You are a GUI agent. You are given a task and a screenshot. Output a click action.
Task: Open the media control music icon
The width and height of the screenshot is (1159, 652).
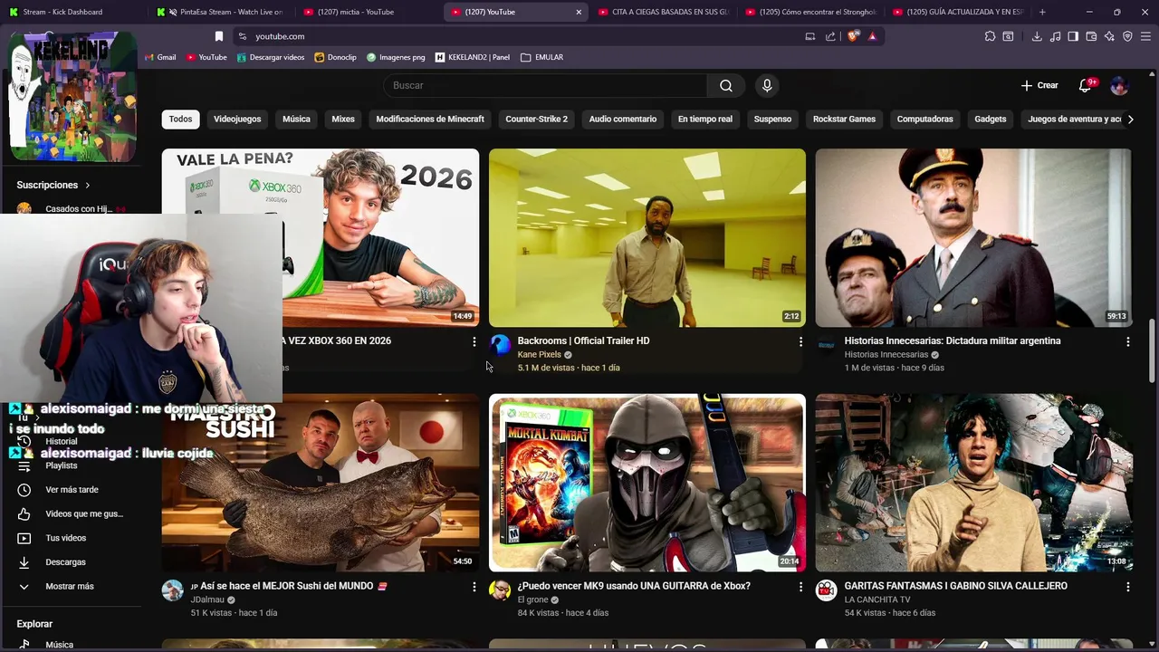(x=1055, y=36)
